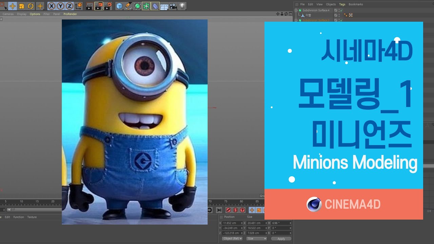The height and width of the screenshot is (244, 434).
Task: Click the viewport zoom arrow icon
Action: point(282,14)
